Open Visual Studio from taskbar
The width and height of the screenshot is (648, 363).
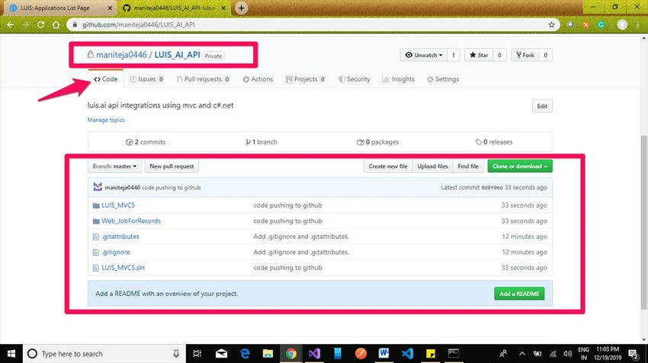click(x=314, y=354)
